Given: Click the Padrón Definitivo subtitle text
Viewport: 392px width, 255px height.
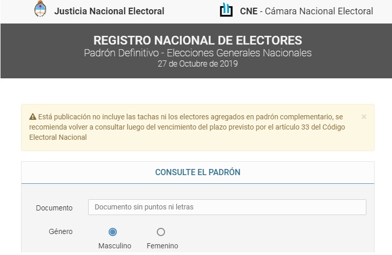Looking at the screenshot, I should pyautogui.click(x=198, y=53).
